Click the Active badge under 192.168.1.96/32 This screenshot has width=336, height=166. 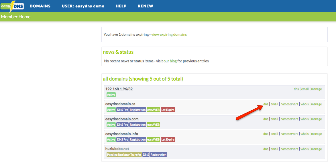click(111, 95)
